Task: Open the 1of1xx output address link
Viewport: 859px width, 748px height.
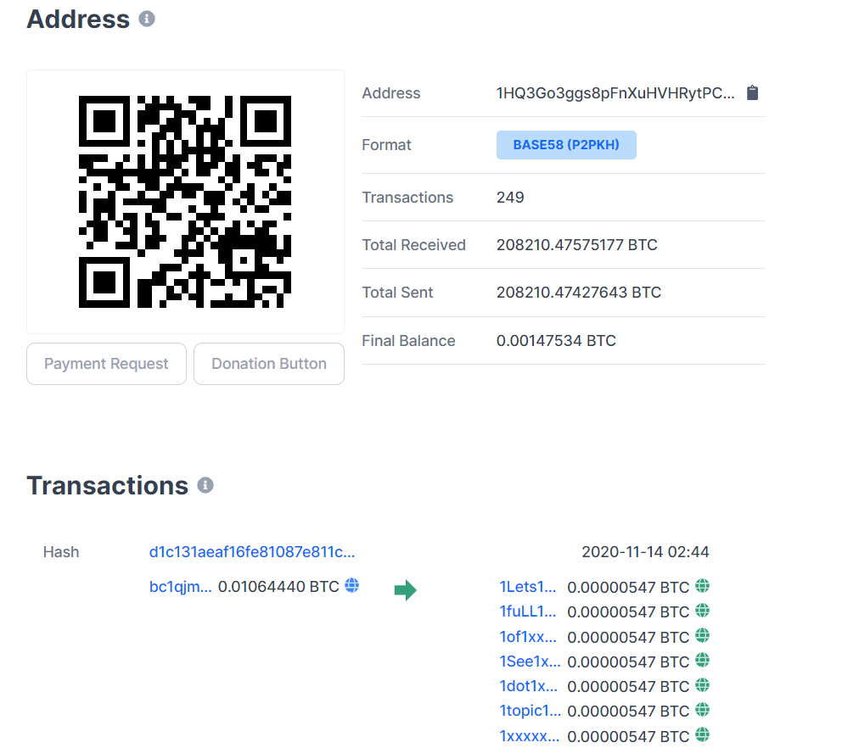Action: pos(528,637)
